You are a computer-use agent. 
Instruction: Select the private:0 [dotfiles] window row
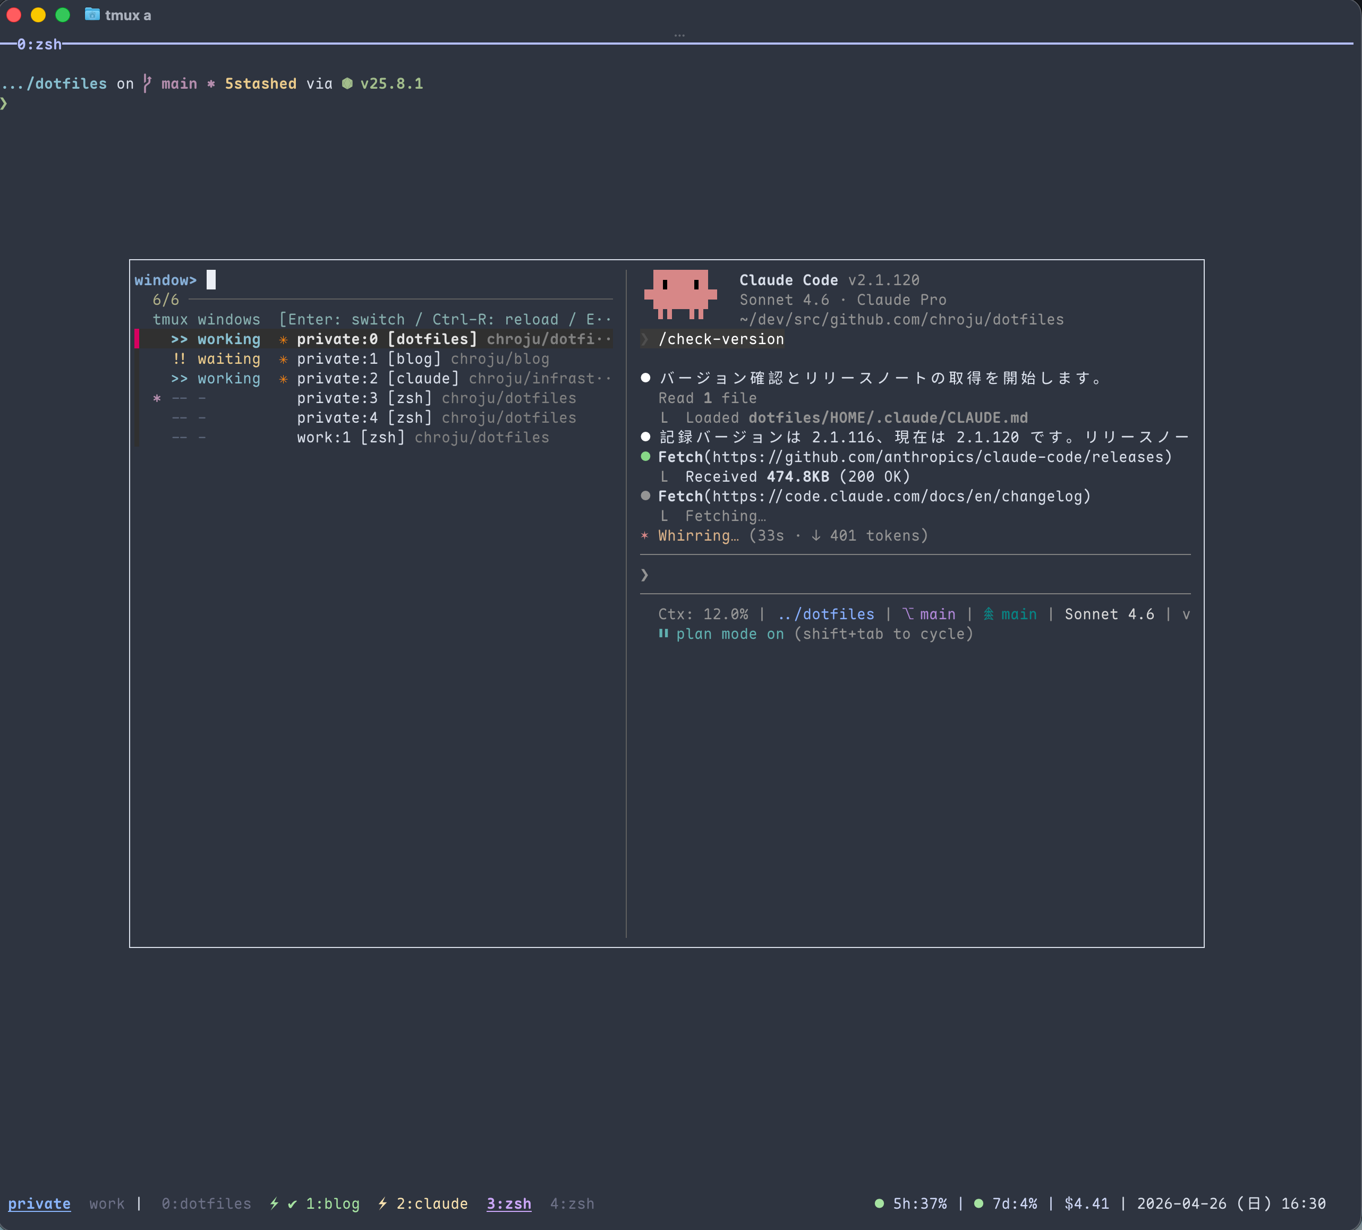pos(373,339)
